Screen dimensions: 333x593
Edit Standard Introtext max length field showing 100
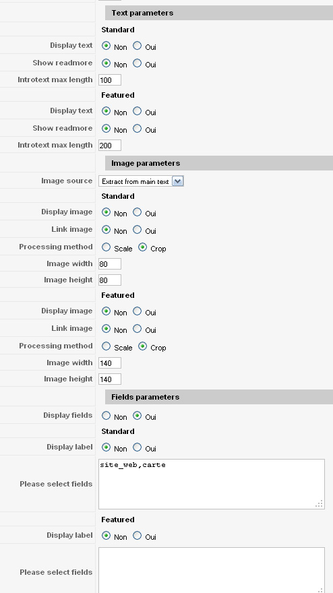coord(110,80)
